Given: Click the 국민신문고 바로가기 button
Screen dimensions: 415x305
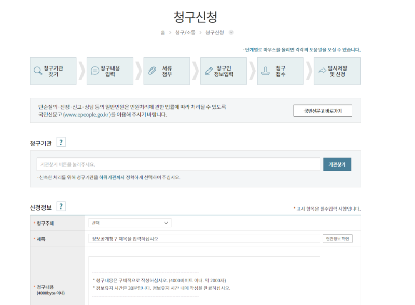Looking at the screenshot, I should 323,110.
